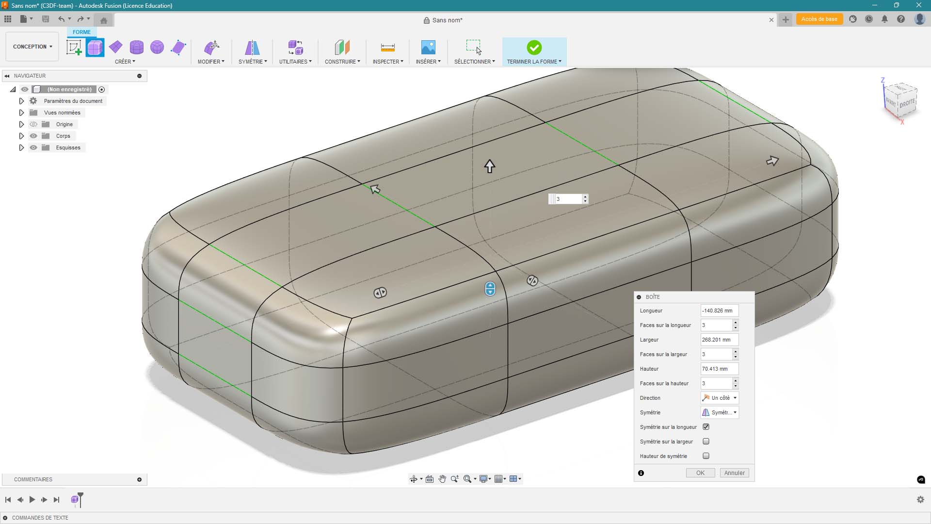Screen dimensions: 931x524
Task: Click the Insert image icon
Action: point(428,48)
